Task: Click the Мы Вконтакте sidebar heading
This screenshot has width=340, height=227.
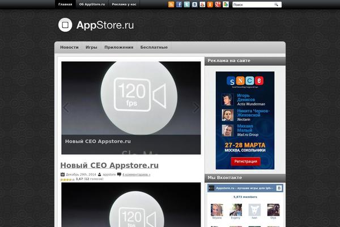Action: pyautogui.click(x=225, y=178)
